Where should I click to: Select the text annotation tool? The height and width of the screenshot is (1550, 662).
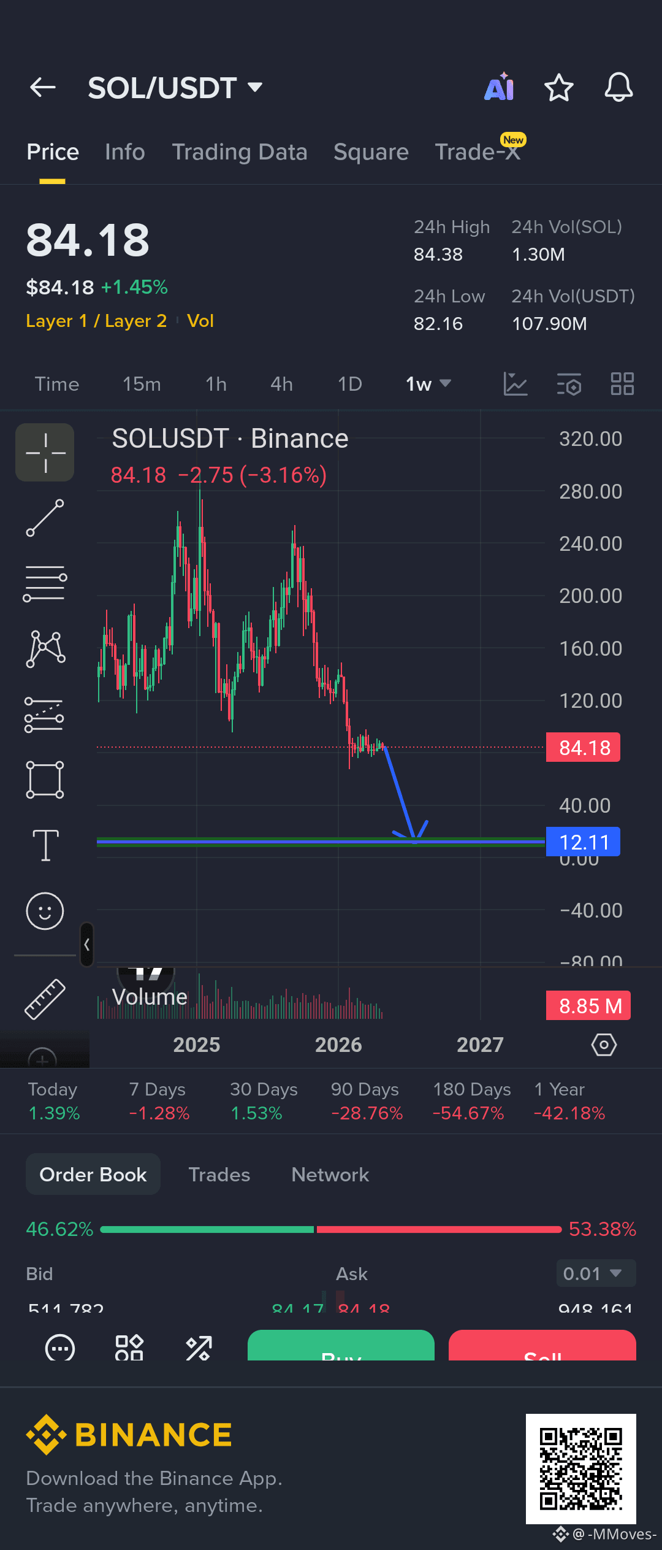pyautogui.click(x=45, y=845)
